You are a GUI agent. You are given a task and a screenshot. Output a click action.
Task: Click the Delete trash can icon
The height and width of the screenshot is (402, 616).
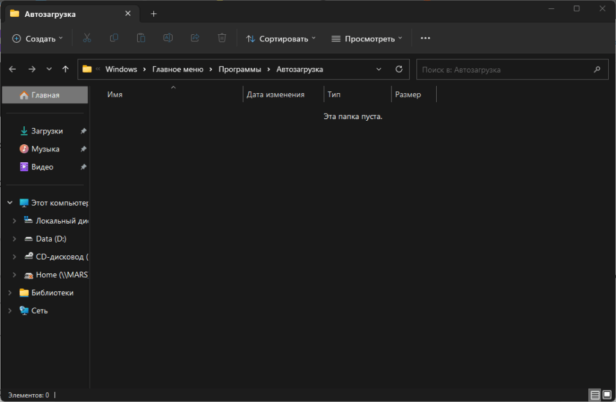click(222, 38)
